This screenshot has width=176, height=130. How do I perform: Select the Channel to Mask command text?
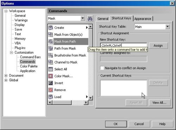coord(66,62)
